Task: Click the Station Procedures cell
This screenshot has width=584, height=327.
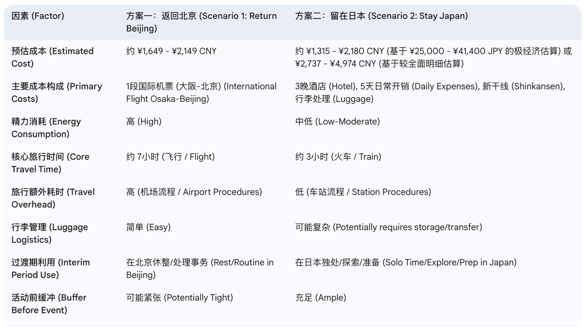Action: (x=363, y=192)
